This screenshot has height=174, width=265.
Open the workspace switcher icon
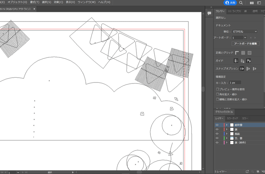pos(259,3)
